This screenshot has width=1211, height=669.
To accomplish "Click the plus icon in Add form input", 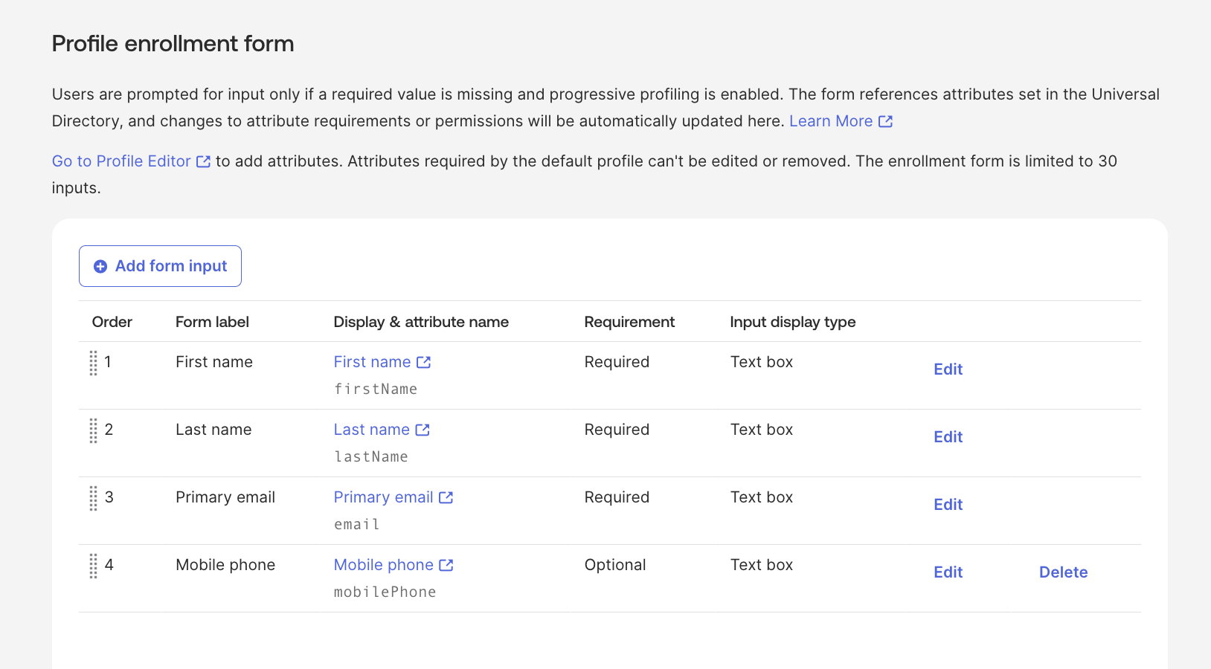I will [100, 266].
